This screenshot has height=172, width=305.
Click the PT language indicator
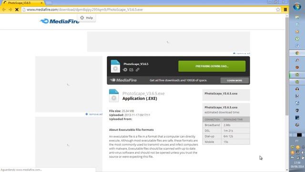click(x=297, y=141)
